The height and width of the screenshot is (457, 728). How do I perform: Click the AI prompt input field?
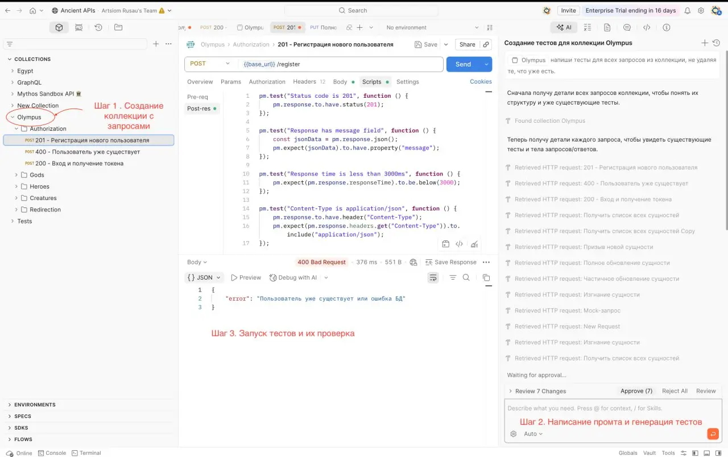612,408
